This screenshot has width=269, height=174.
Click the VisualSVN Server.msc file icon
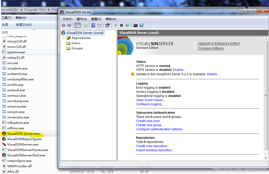(x=4, y=133)
